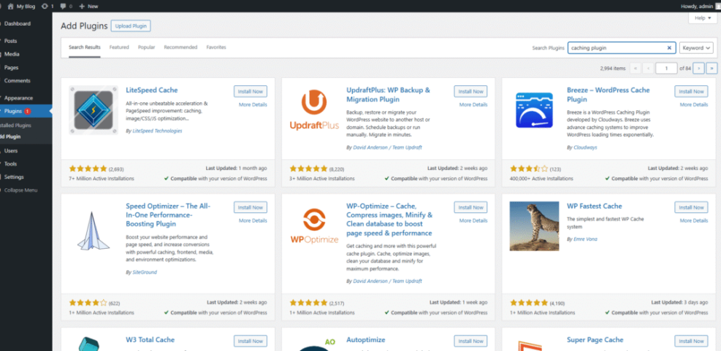Click the 7+ Million Active Installations text
Image resolution: width=721 pixels, height=351 pixels.
[x=102, y=178]
